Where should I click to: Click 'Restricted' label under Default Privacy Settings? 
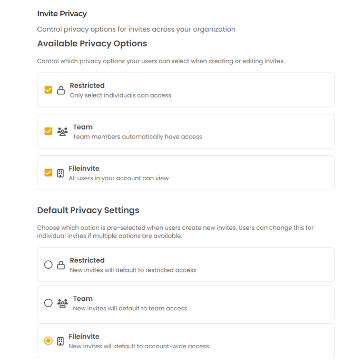coord(87,260)
